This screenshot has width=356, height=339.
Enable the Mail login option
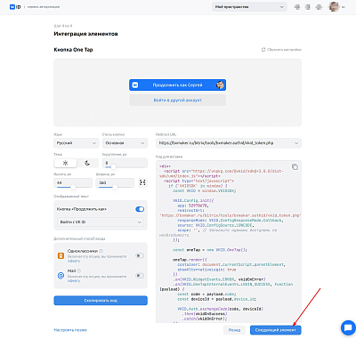coord(140,276)
